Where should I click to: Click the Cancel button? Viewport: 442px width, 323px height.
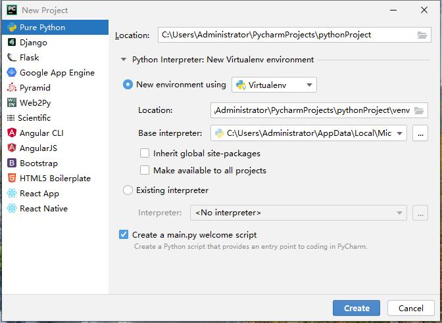pos(411,308)
